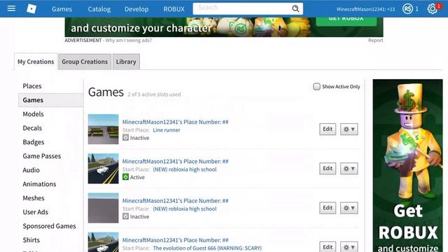Select Audio in the sidebar
This screenshot has height=252, width=448.
[31, 170]
